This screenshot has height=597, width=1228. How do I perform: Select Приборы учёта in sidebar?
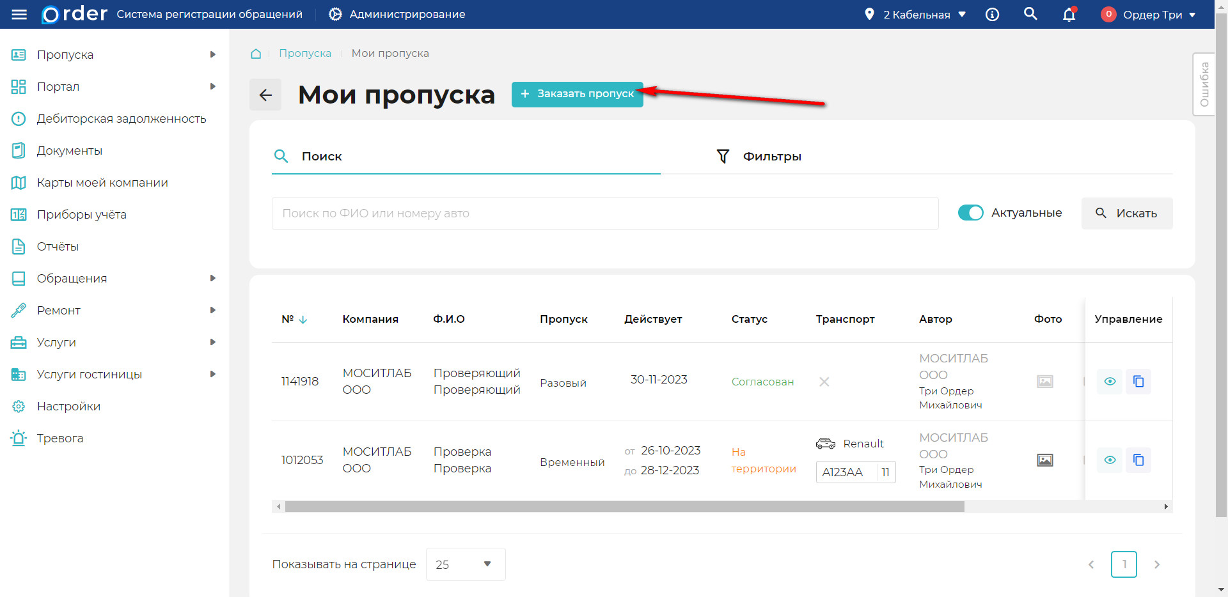click(x=81, y=214)
